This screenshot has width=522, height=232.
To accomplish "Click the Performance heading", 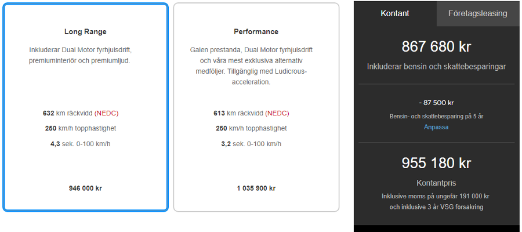I will (x=256, y=32).
